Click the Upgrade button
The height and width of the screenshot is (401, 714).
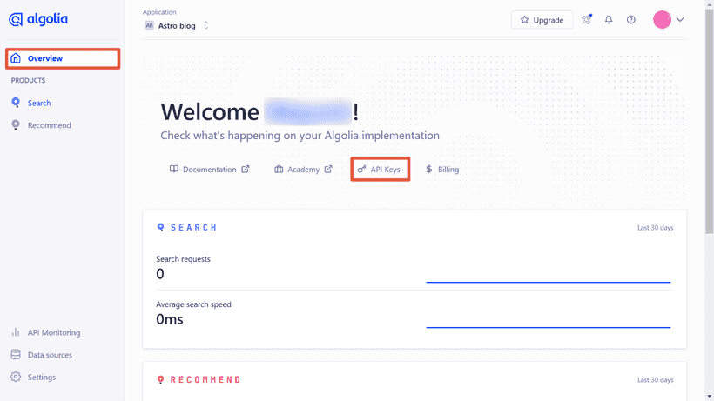542,20
